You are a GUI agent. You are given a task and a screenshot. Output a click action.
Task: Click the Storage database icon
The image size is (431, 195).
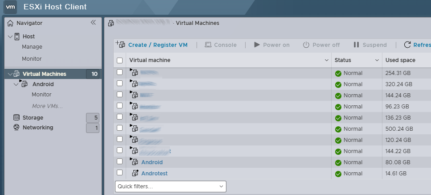click(16, 117)
